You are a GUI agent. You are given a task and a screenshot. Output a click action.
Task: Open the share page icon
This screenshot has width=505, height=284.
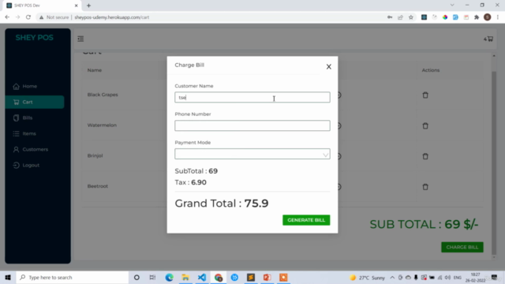click(400, 17)
